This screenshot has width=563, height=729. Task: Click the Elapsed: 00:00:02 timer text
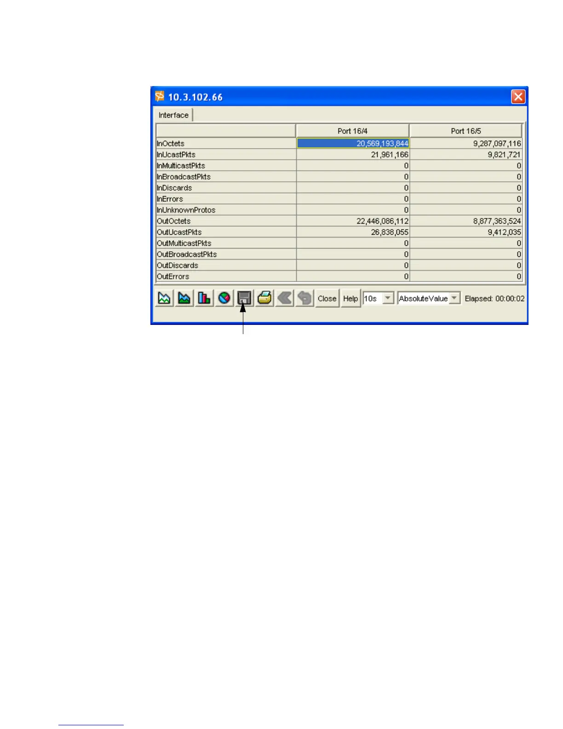[494, 298]
